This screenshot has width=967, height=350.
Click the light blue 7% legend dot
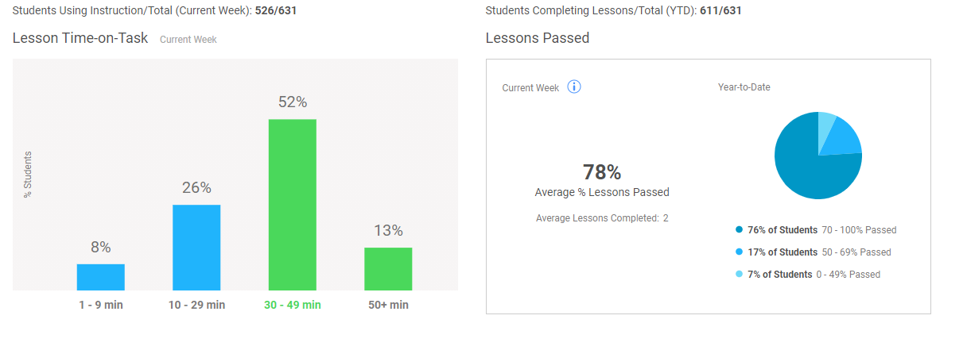[x=740, y=275]
